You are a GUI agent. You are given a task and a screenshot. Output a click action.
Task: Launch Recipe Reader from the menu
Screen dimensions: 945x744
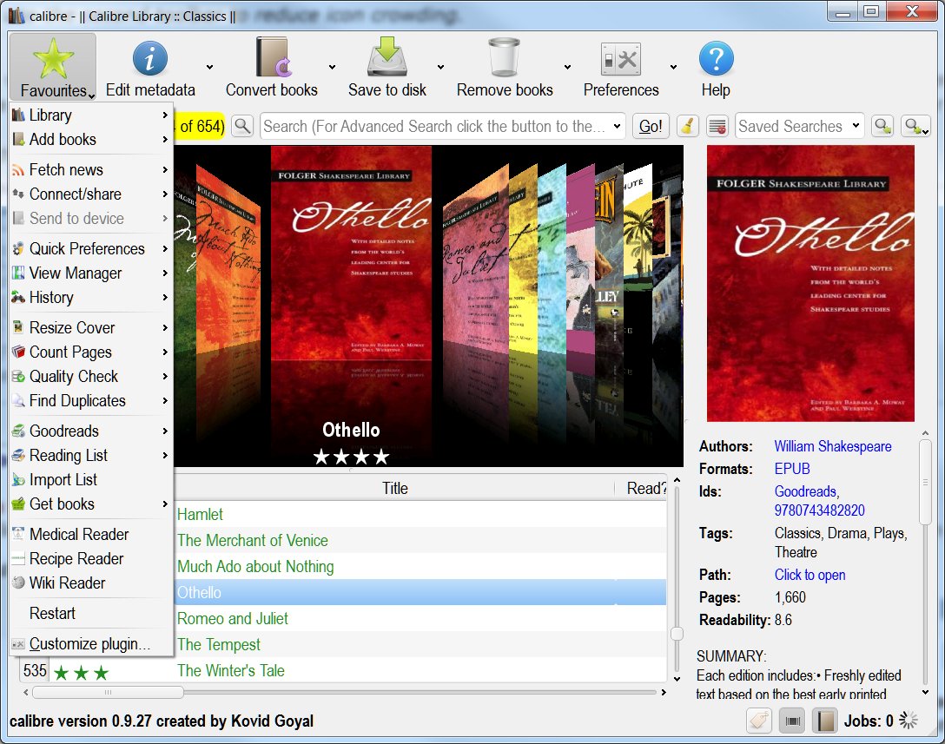[91, 558]
